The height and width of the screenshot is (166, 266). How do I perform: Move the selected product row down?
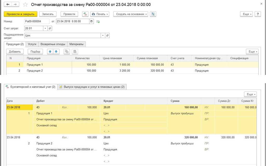pos(56,52)
